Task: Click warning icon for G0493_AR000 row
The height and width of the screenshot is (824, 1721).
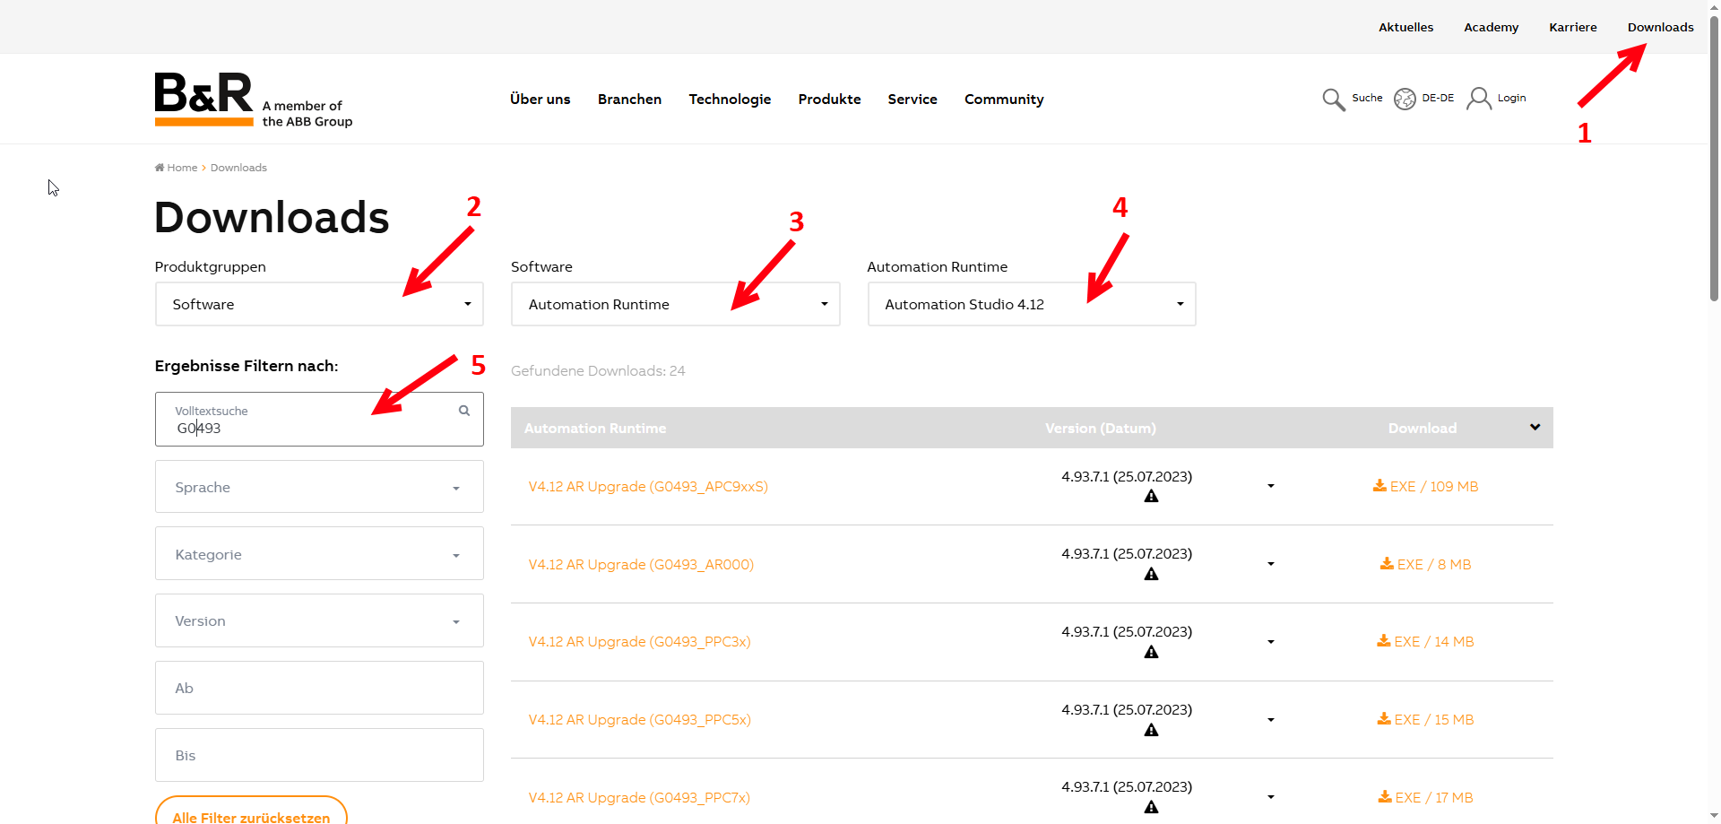Action: [1151, 575]
